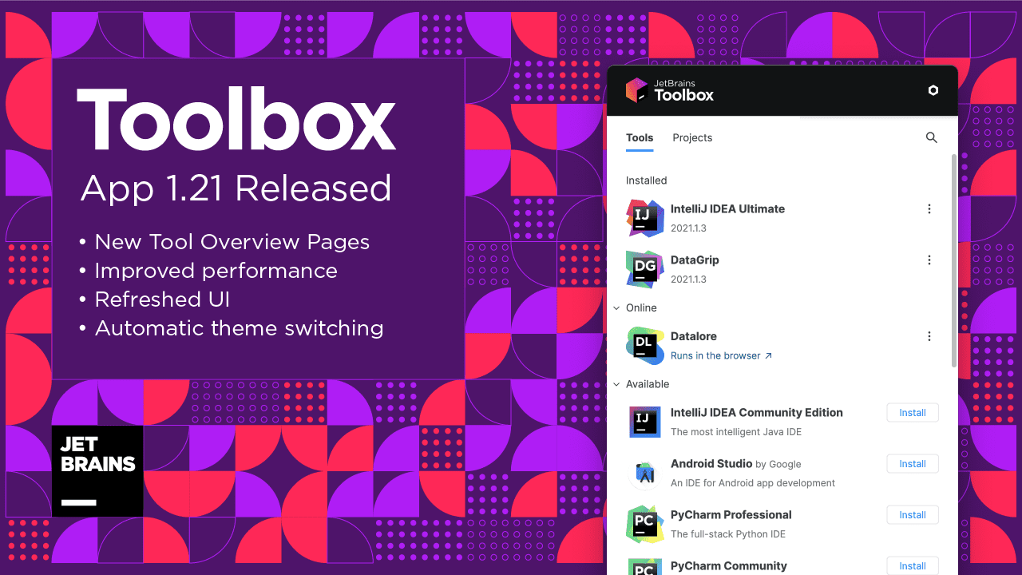Viewport: 1022px width, 575px height.
Task: Click the 'Installed' section heading
Action: point(647,180)
